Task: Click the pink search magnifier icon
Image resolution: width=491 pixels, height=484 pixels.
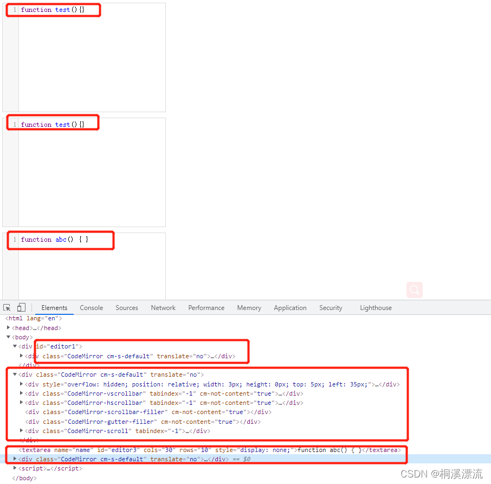Action: [414, 290]
